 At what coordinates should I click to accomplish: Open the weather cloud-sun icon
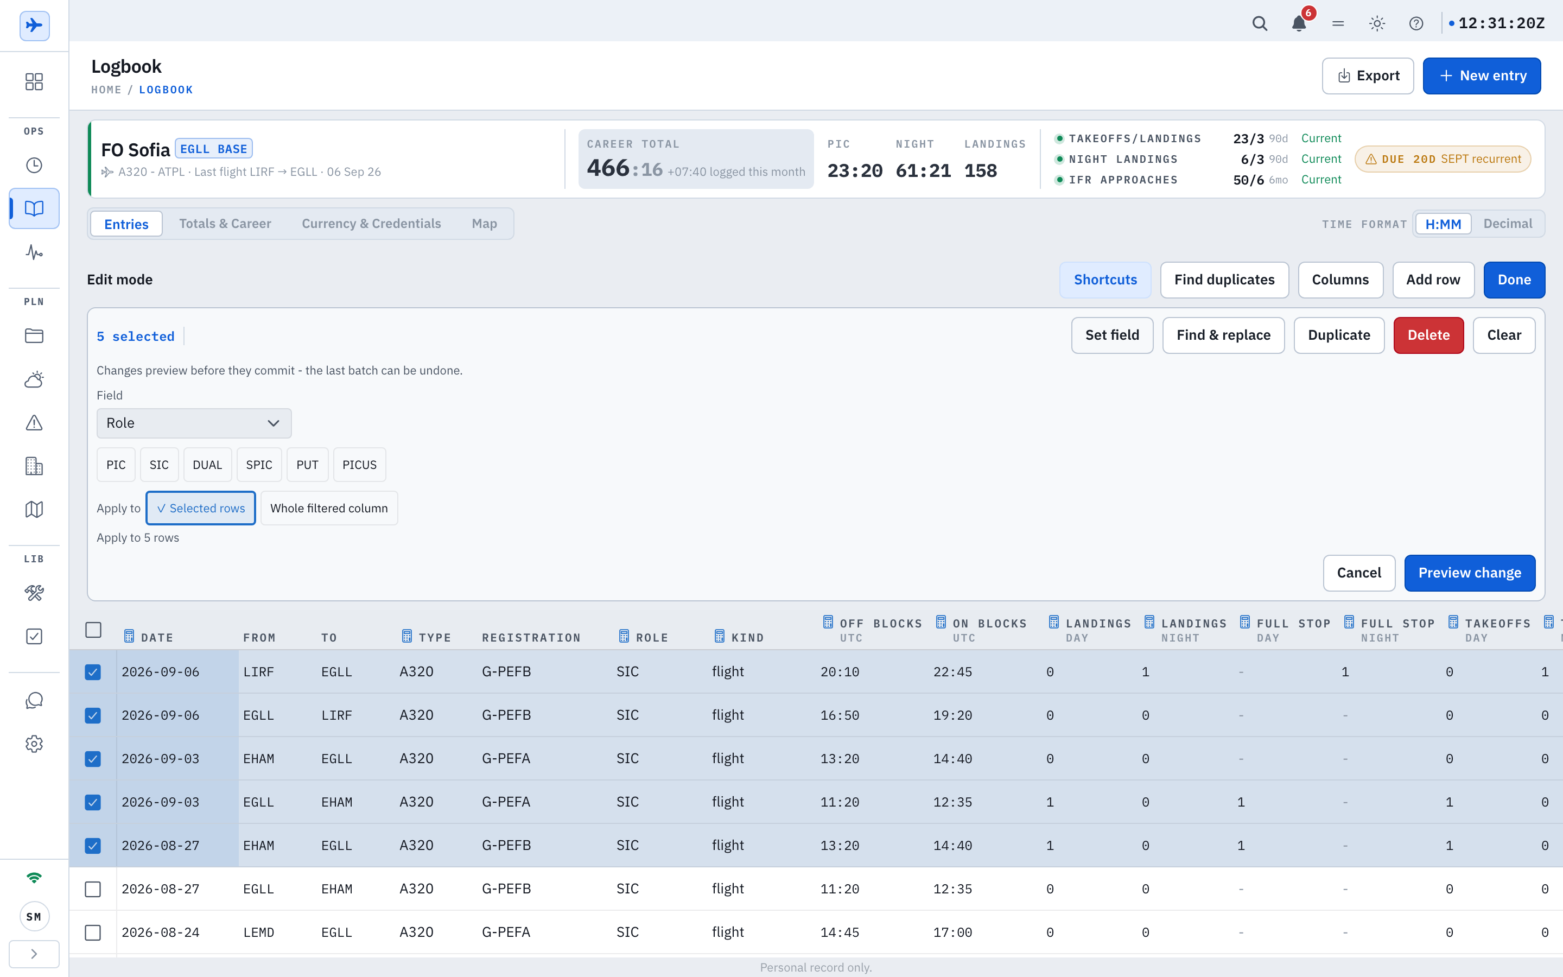pos(34,379)
